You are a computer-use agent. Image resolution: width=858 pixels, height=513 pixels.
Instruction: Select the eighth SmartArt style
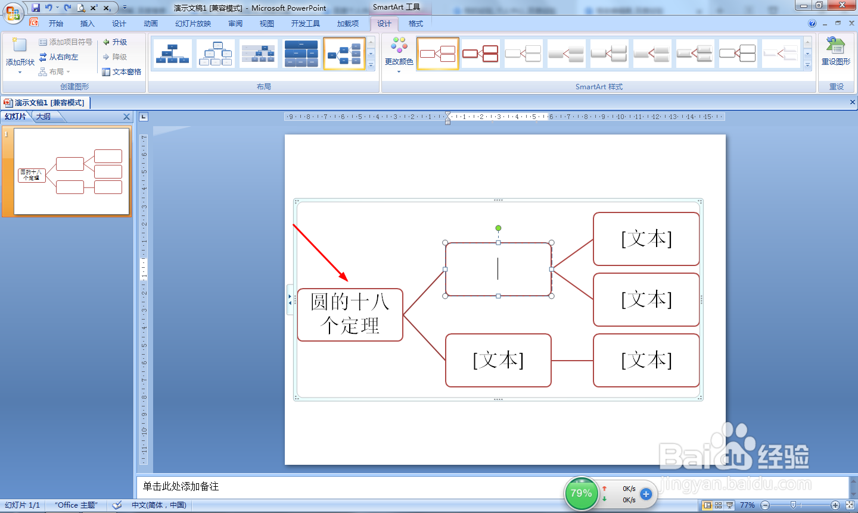tap(738, 54)
